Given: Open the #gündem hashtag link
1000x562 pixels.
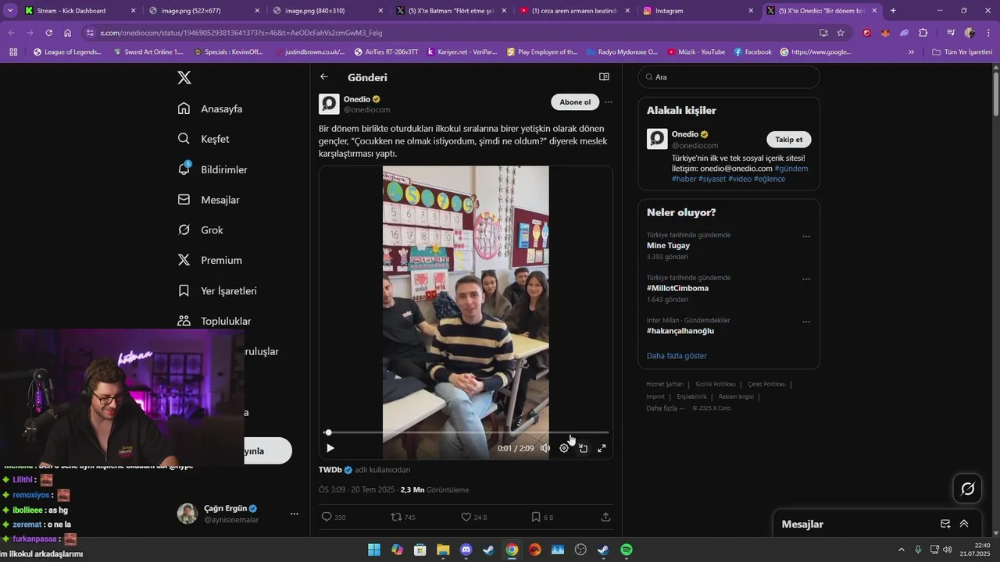Looking at the screenshot, I should click(x=791, y=168).
